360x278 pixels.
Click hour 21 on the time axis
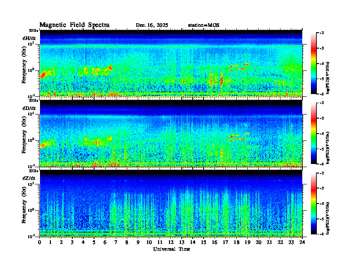[x=269, y=242]
